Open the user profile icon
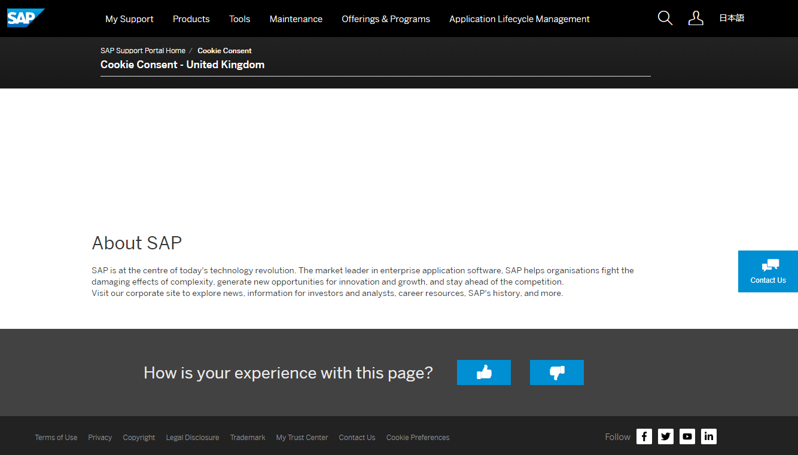The image size is (798, 455). click(x=696, y=18)
